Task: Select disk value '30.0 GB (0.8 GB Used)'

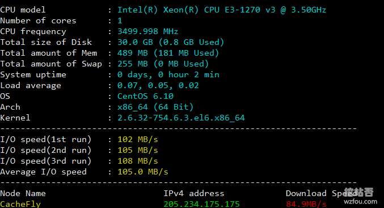Action: (x=171, y=42)
